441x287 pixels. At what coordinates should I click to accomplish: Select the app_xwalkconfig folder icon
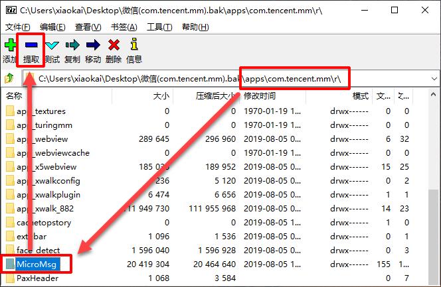(x=10, y=181)
